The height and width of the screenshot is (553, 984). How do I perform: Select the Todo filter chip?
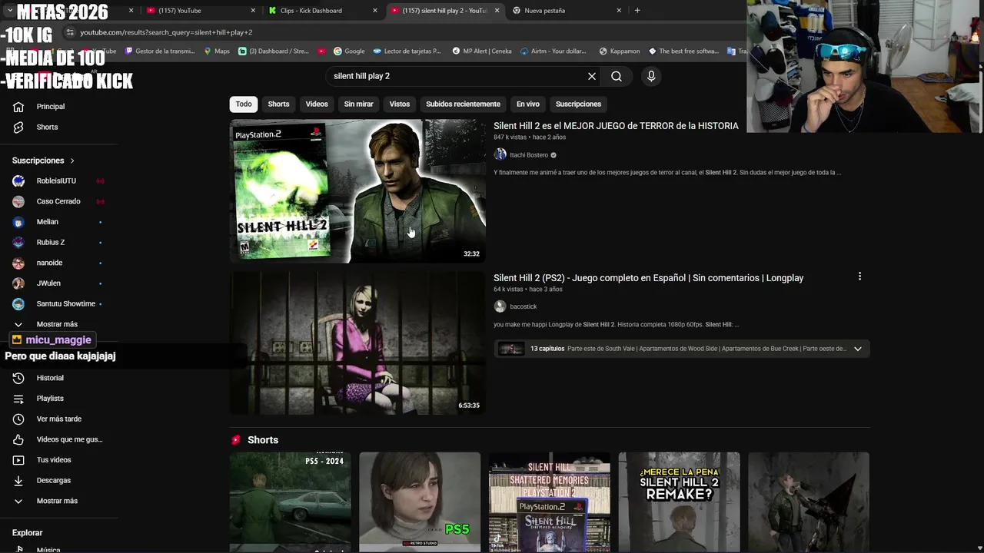(x=244, y=104)
